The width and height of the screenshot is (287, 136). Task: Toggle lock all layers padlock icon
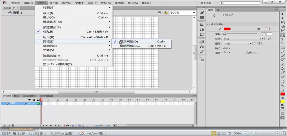[x=34, y=100]
